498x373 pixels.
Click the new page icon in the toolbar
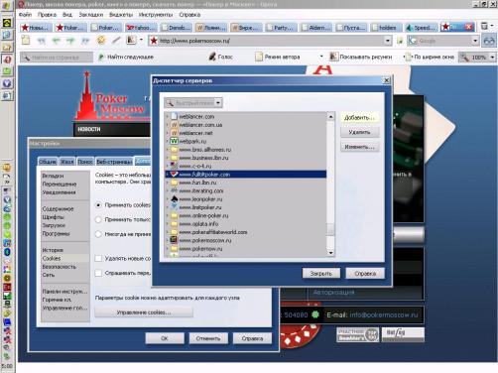point(26,41)
